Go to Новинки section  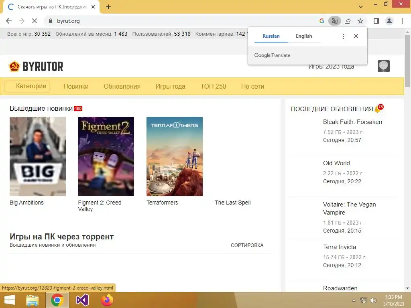pyautogui.click(x=76, y=87)
